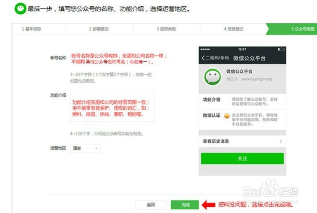Click the 19:47 time in preview
Image resolution: width=317 pixels, height=213 pixels.
[242, 49]
